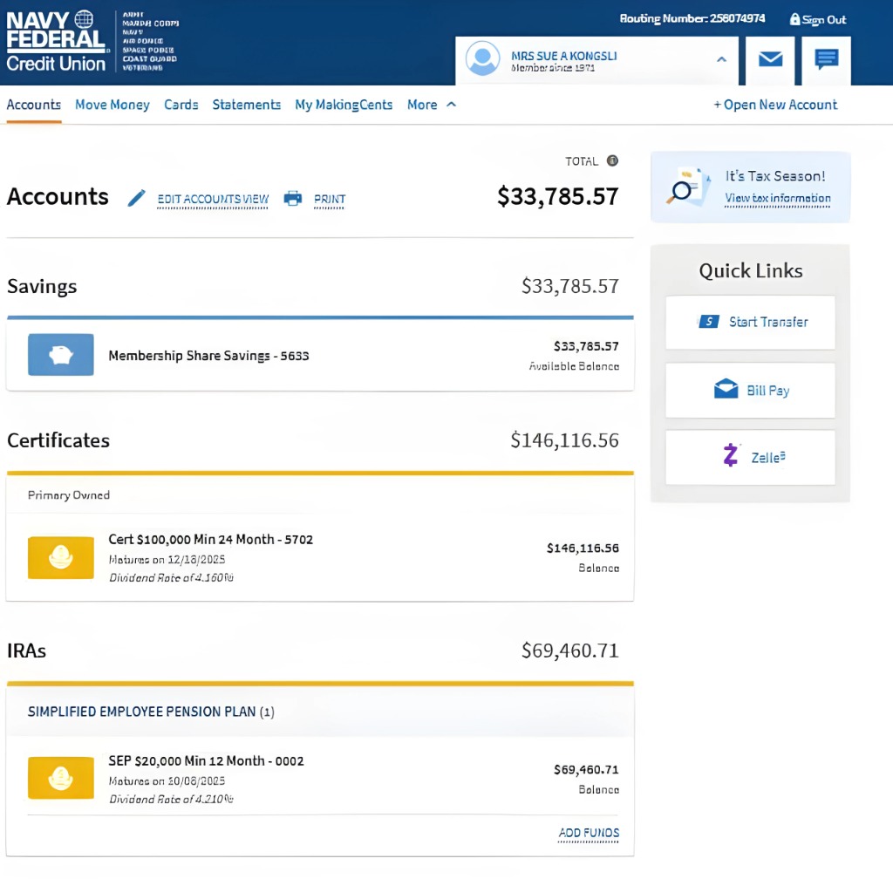Click the PRINT link

(329, 199)
